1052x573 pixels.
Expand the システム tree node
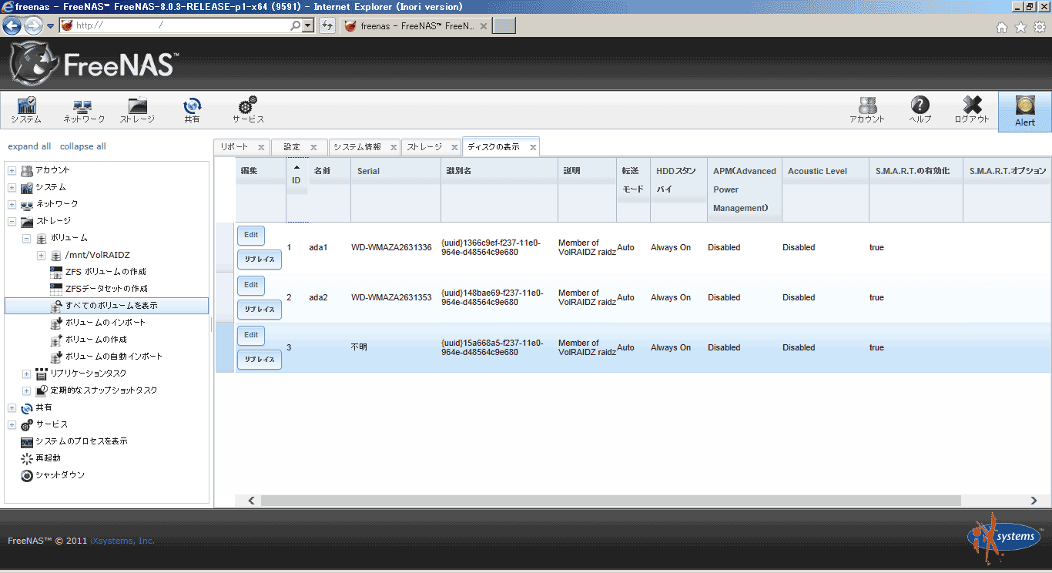[12, 187]
